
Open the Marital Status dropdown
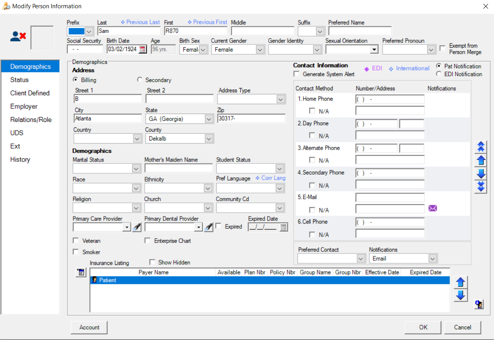136,168
